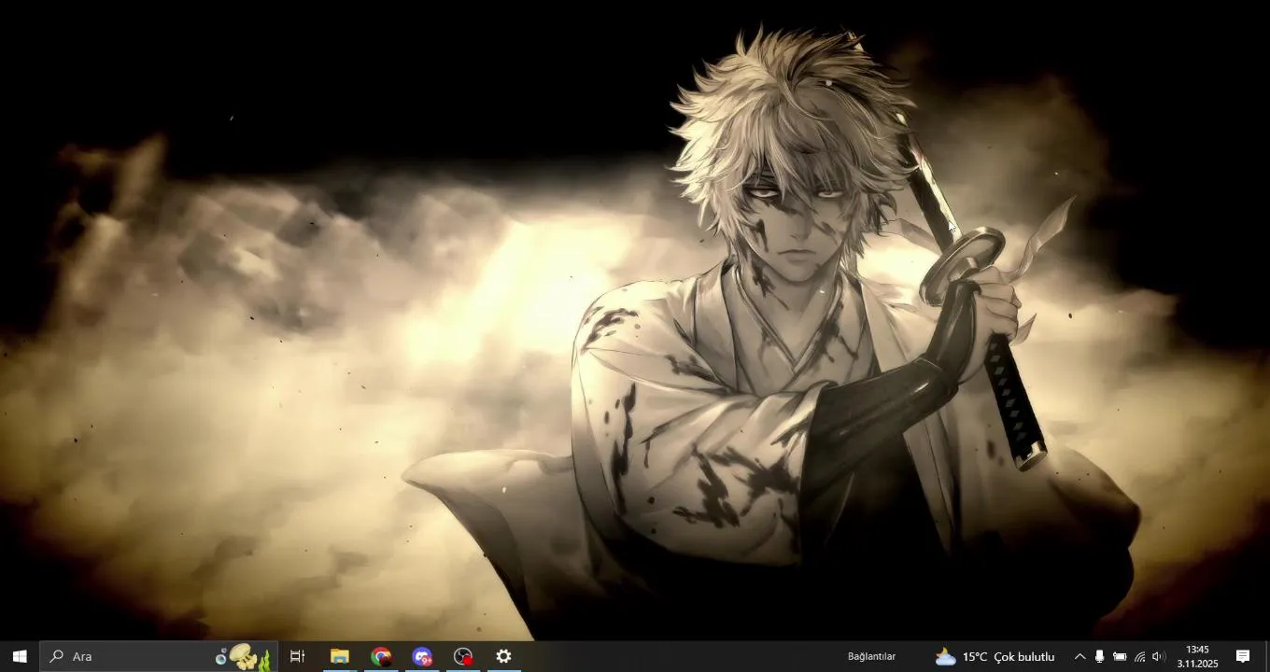Open OBS Studio from the taskbar
Viewport: 1270px width, 672px height.
point(463,656)
